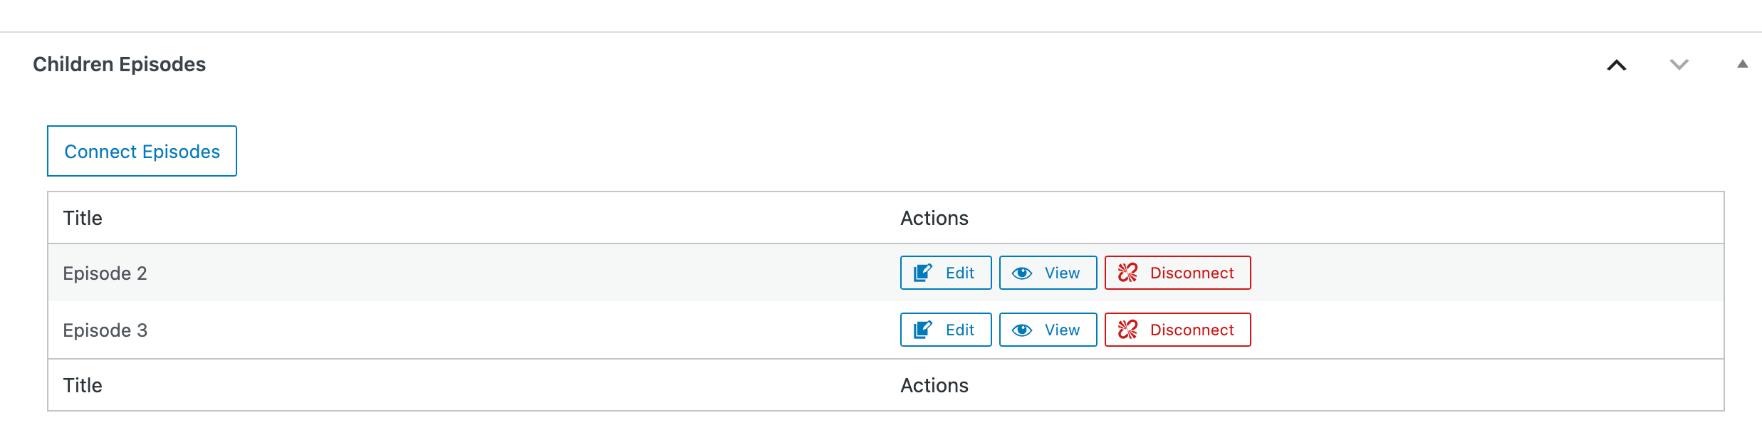Select the Episode 3 row title
The image size is (1762, 440).
tap(105, 330)
